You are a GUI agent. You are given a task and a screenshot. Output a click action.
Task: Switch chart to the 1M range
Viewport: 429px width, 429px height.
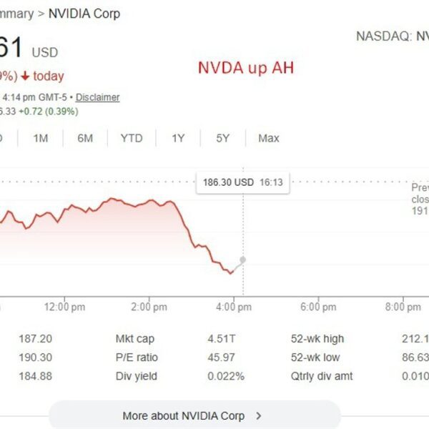(41, 138)
